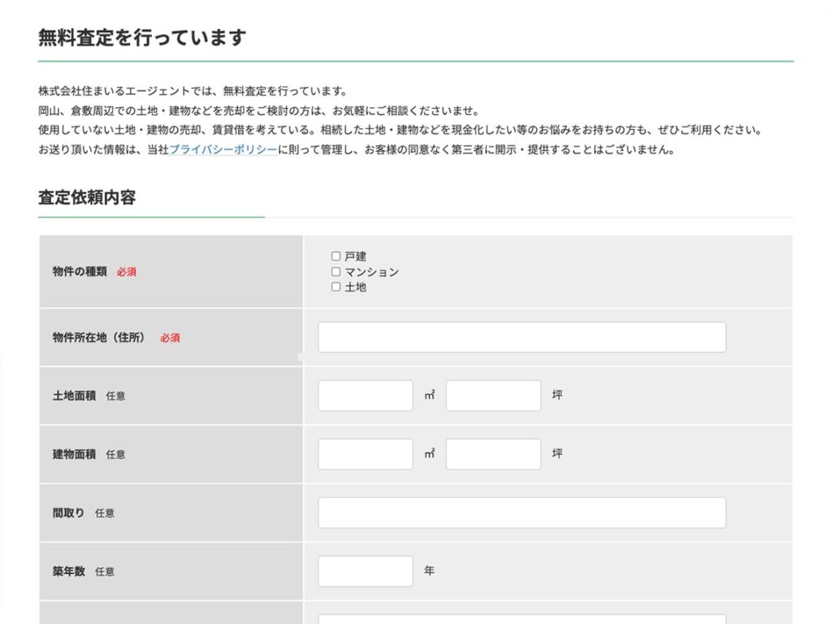This screenshot has height=624, width=832.
Task: Click the 任意 label beside 土地面積
Action: pos(116,396)
